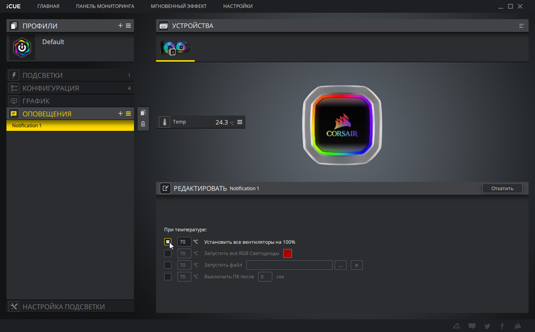Enable the Запустить файл checkbox
Viewport: 535px width, 332px height.
[x=168, y=265]
